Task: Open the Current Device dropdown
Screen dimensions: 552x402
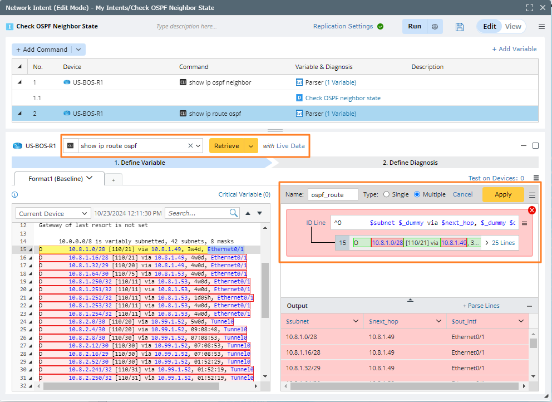Action: [53, 213]
